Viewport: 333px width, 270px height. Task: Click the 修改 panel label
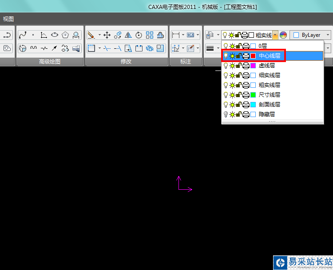(x=126, y=62)
